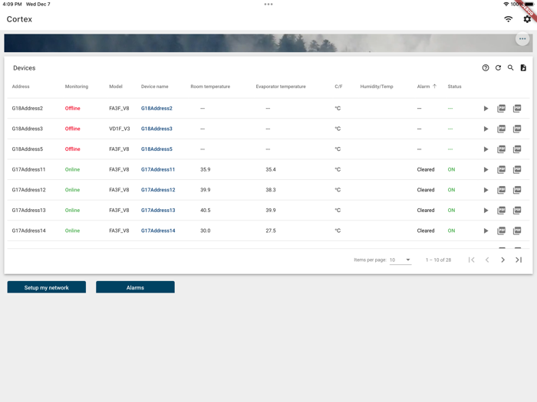This screenshot has height=402, width=537.
Task: Open second PDF report icon for G18Address5
Action: (x=517, y=149)
